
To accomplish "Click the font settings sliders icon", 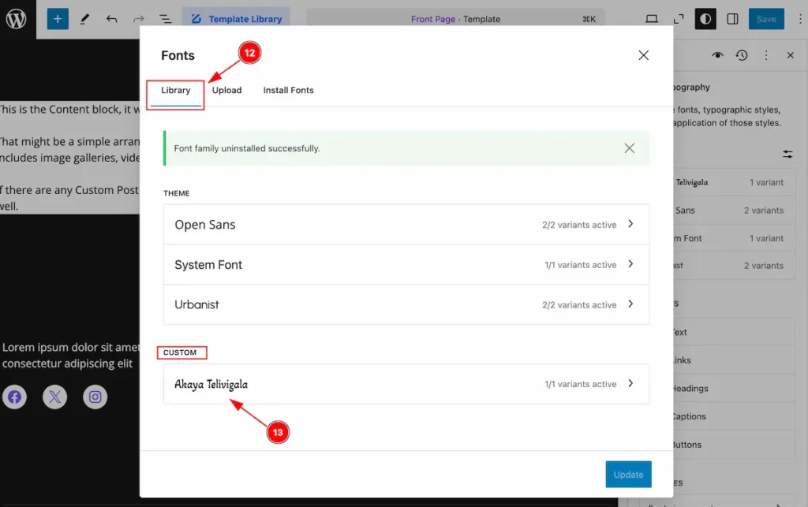I will [x=787, y=154].
